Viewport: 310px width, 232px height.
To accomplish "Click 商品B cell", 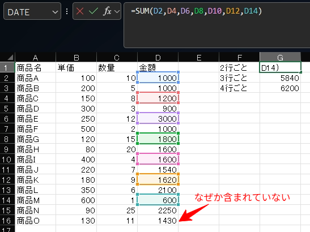I will (35, 88).
